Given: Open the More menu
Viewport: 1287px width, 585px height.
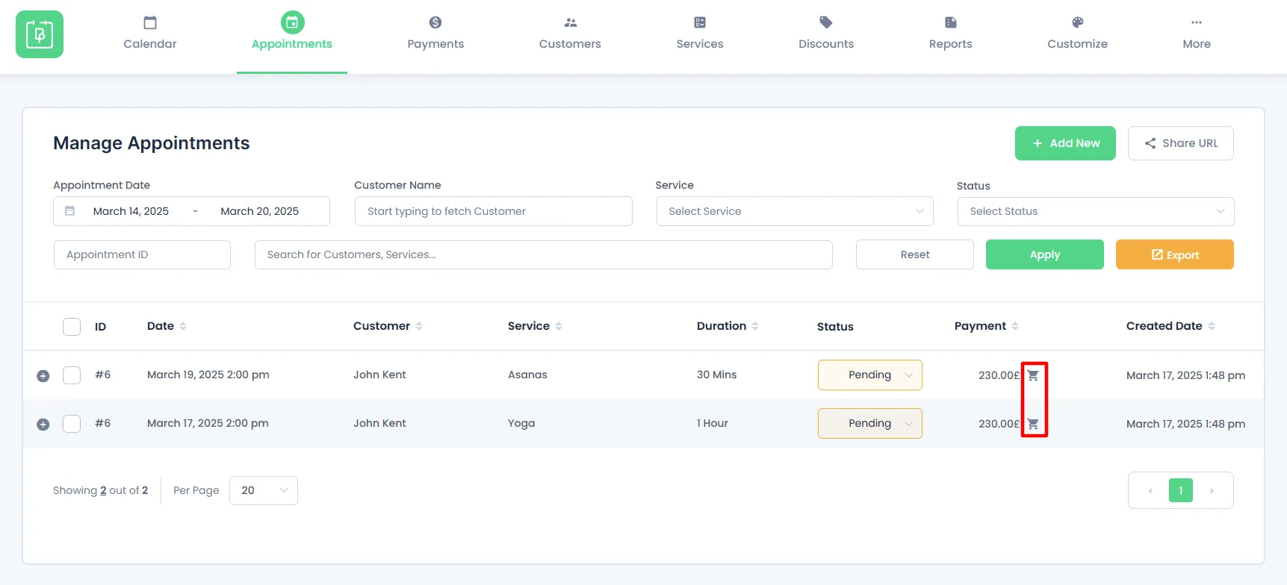Looking at the screenshot, I should (x=1197, y=34).
